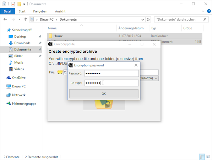Viewport: 212px width, 160px height.
Task: Click the pin icon beside Downloads
Action: pyautogui.click(x=40, y=43)
